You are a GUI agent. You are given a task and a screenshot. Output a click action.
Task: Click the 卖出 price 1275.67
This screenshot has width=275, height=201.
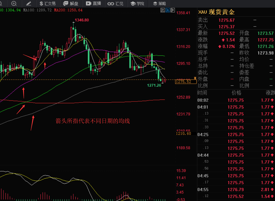click(x=226, y=20)
